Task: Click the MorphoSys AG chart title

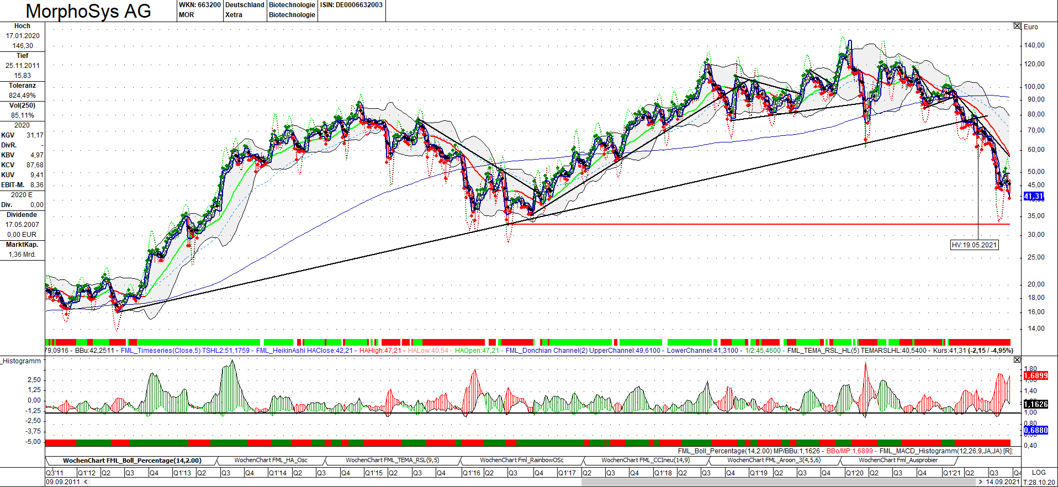Action: [88, 11]
